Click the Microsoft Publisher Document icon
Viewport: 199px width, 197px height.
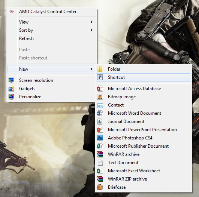coord(100,146)
